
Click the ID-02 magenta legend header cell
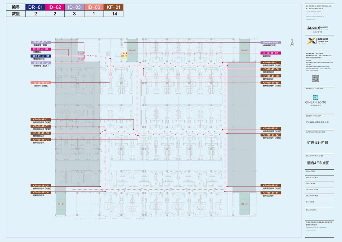(55, 7)
